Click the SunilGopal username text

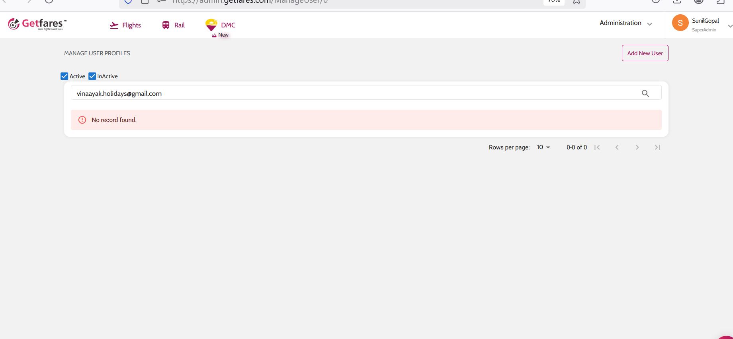pyautogui.click(x=705, y=21)
